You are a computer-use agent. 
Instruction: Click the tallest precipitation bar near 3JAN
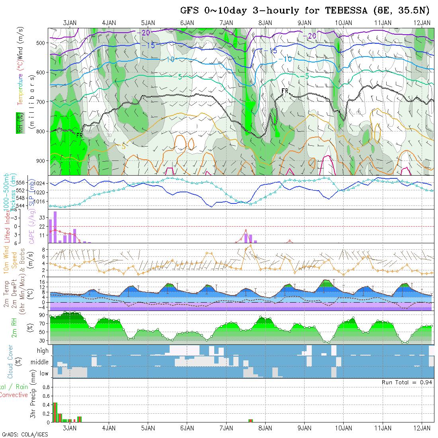[55, 412]
